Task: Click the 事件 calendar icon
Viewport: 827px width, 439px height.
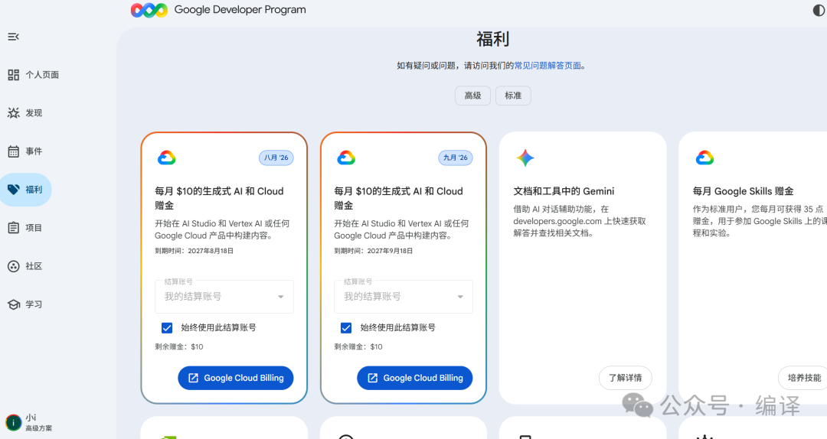Action: pos(14,151)
